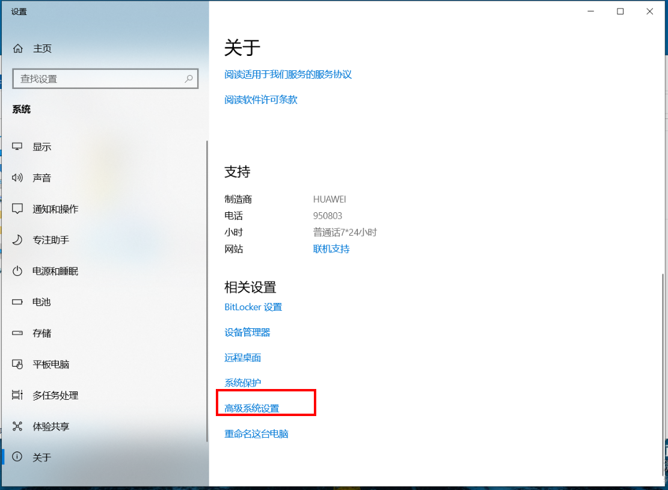The image size is (668, 490).
Task: Click the main page vertical scrollbar
Action: pos(663,375)
